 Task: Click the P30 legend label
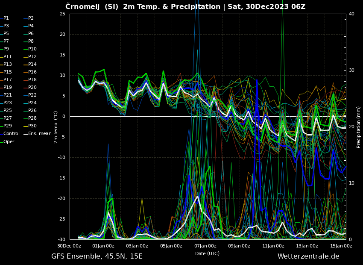pos(32,126)
